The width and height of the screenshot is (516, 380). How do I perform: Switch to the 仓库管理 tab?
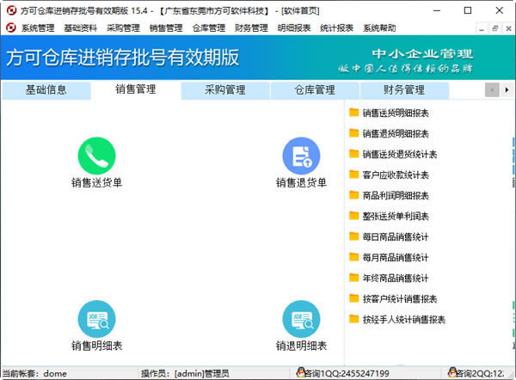coord(315,90)
